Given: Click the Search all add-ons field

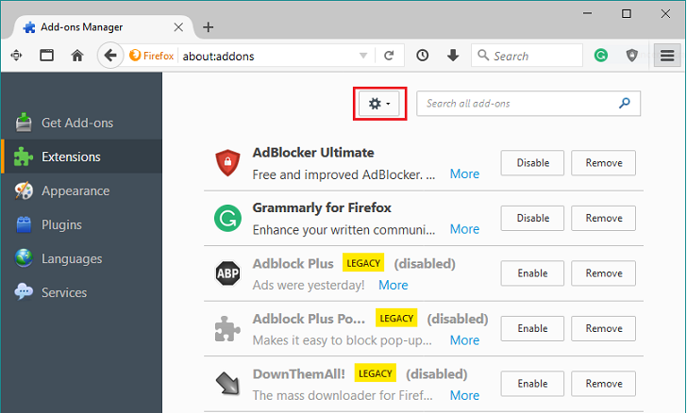Looking at the screenshot, I should click(x=528, y=104).
